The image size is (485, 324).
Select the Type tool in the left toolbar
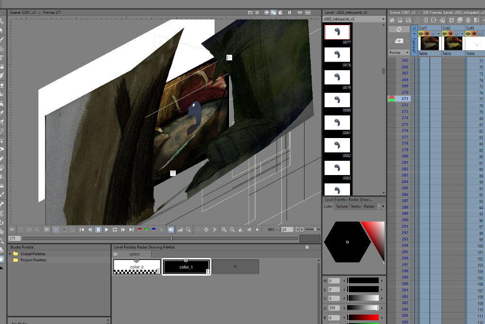tap(2, 58)
